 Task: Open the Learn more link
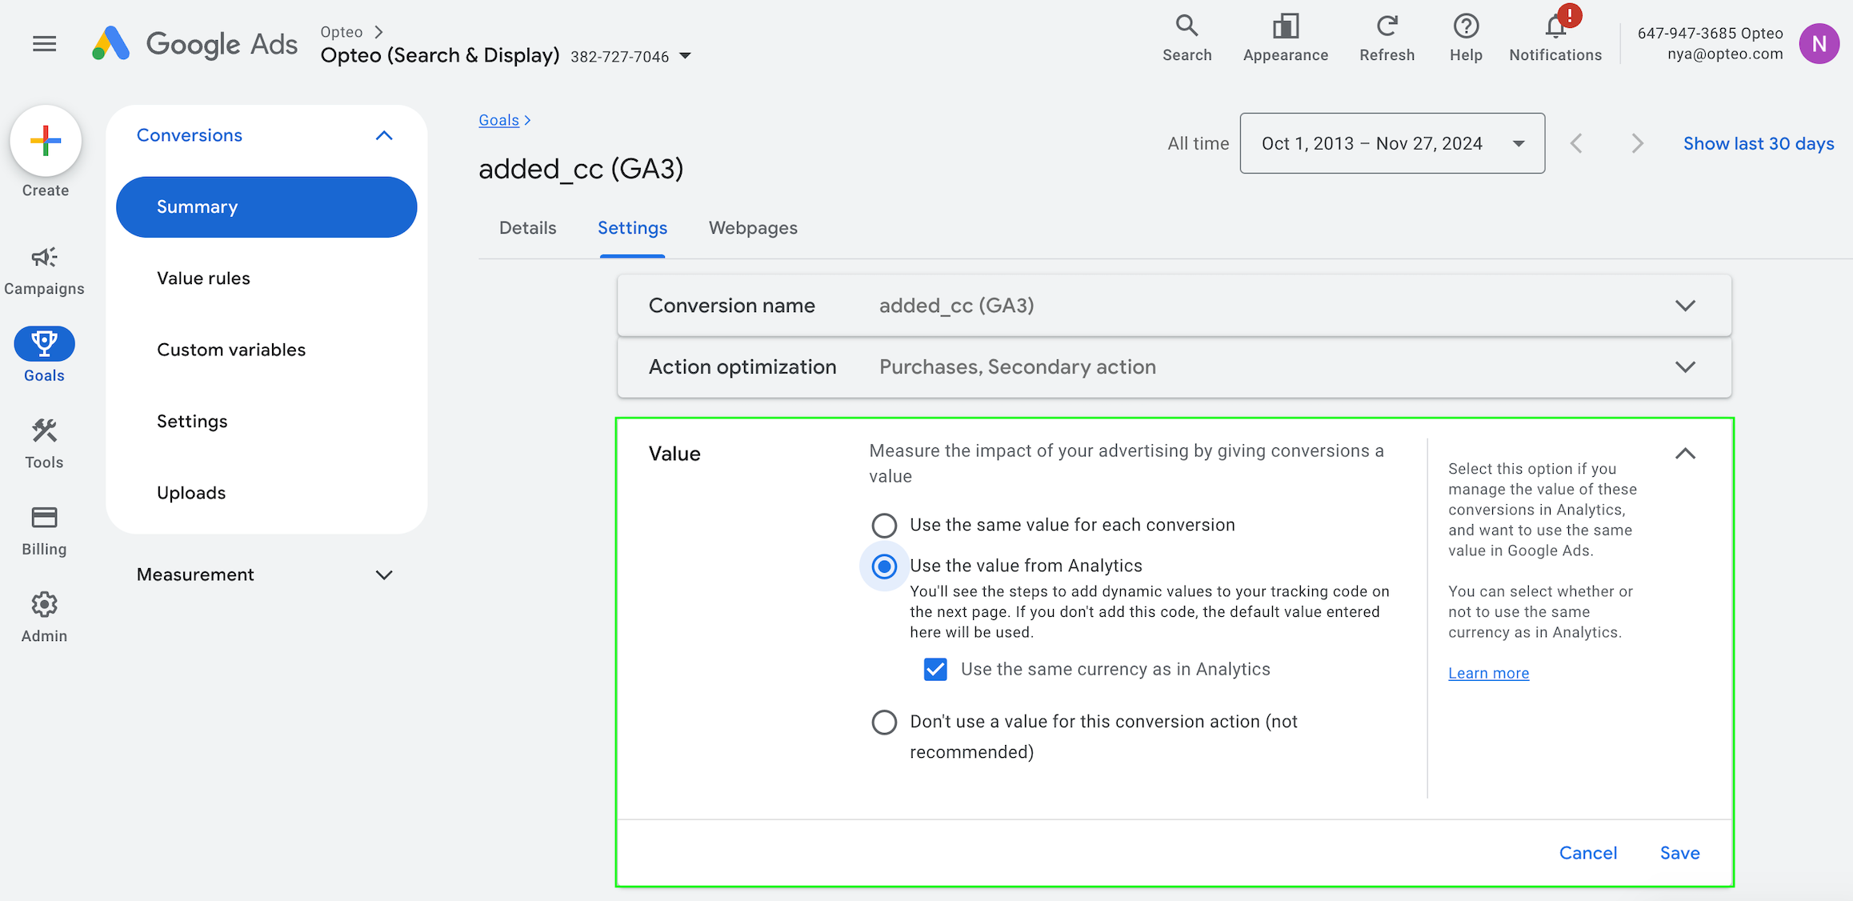point(1488,674)
